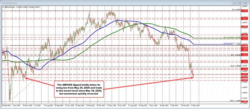Select the blue D1 MA 100 label
250x109 pixels.
[232, 43]
